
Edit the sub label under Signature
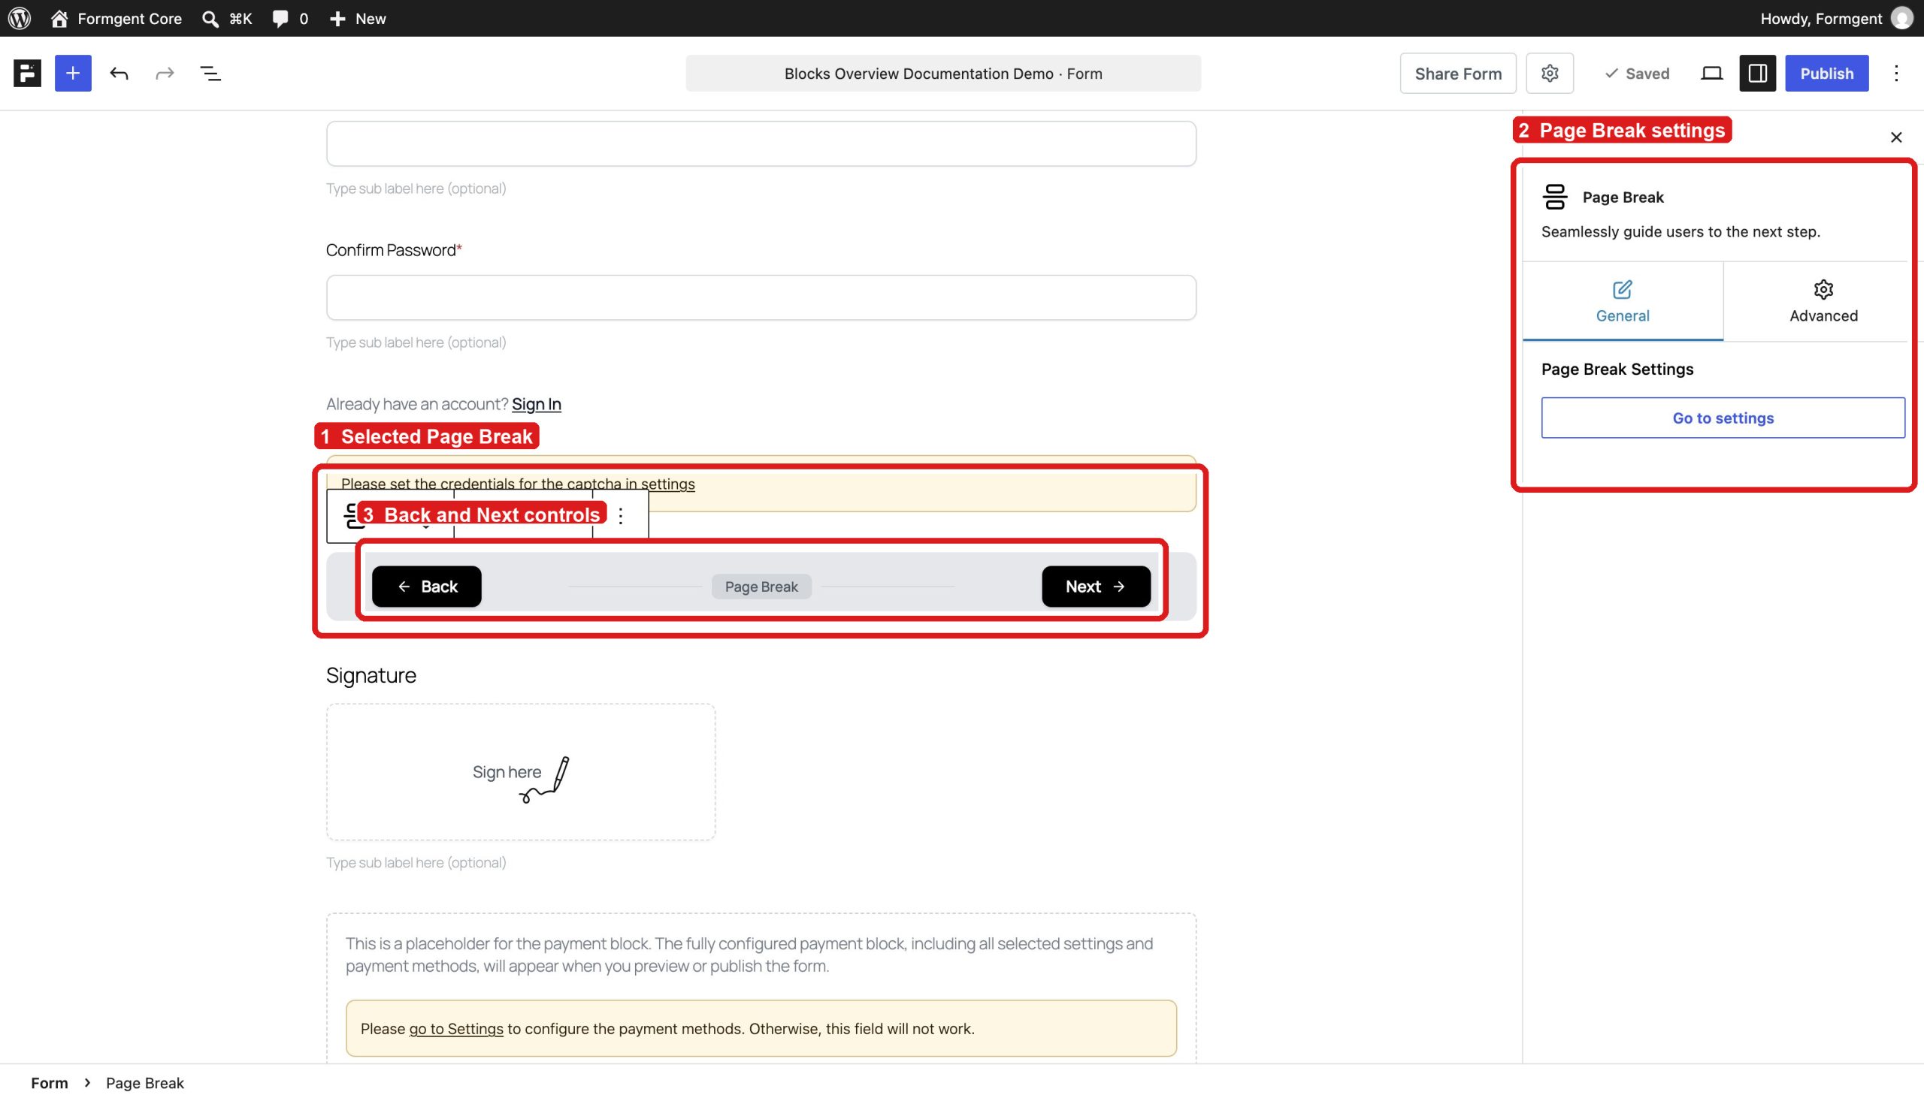[416, 863]
